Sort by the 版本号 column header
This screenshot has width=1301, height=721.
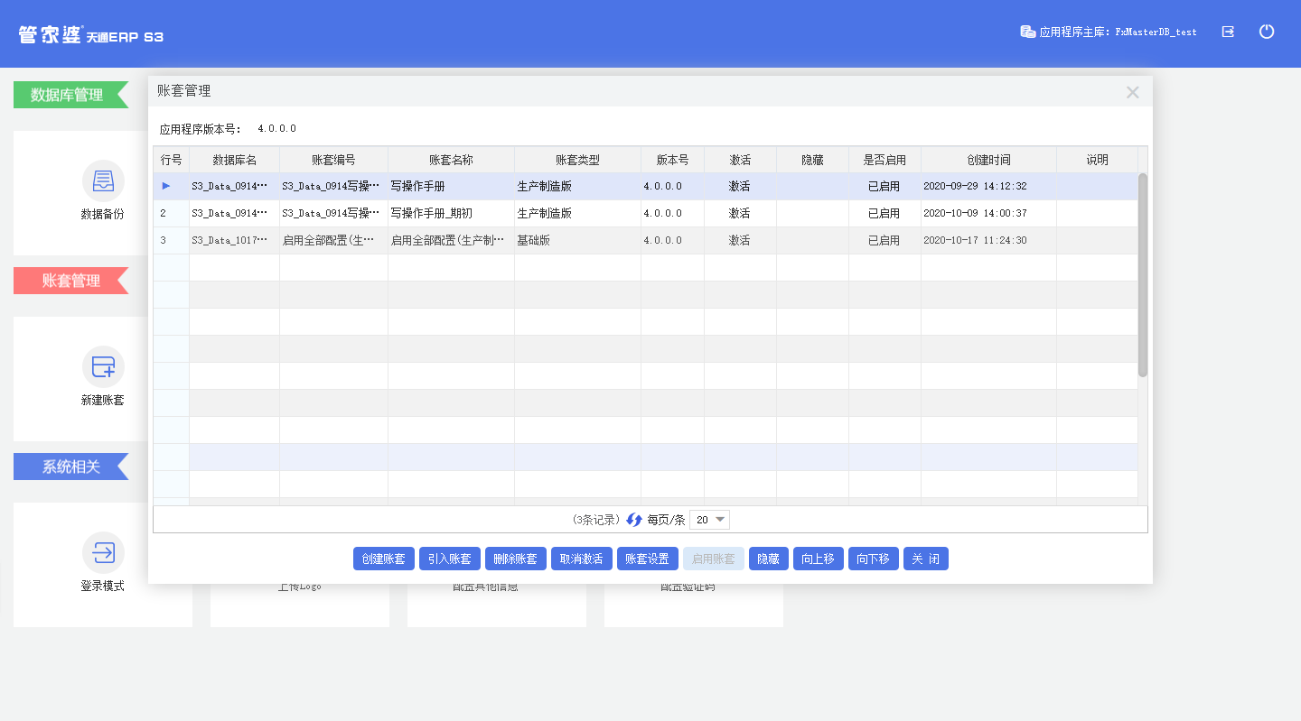[672, 160]
